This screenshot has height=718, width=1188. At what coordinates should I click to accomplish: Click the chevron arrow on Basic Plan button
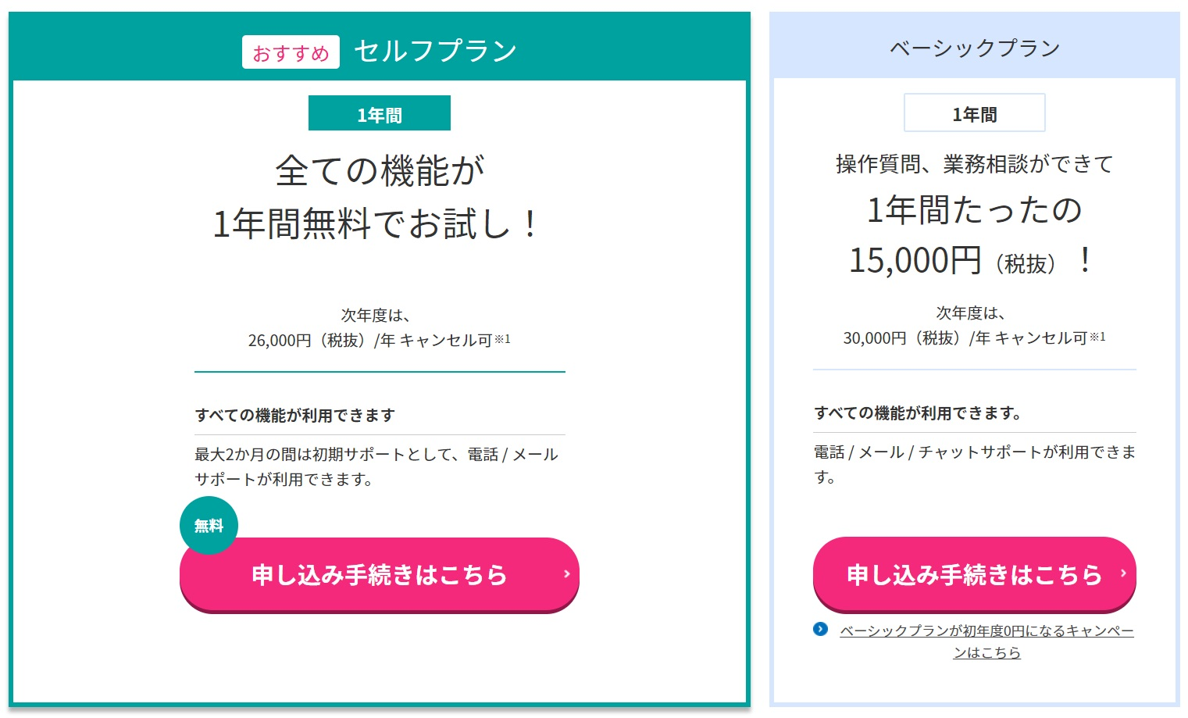coord(1123,573)
